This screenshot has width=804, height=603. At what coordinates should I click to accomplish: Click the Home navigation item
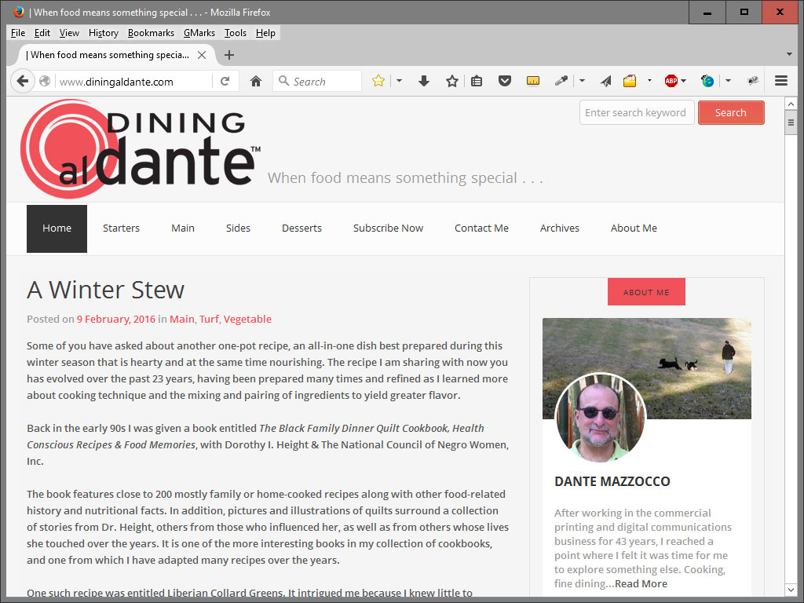point(57,228)
